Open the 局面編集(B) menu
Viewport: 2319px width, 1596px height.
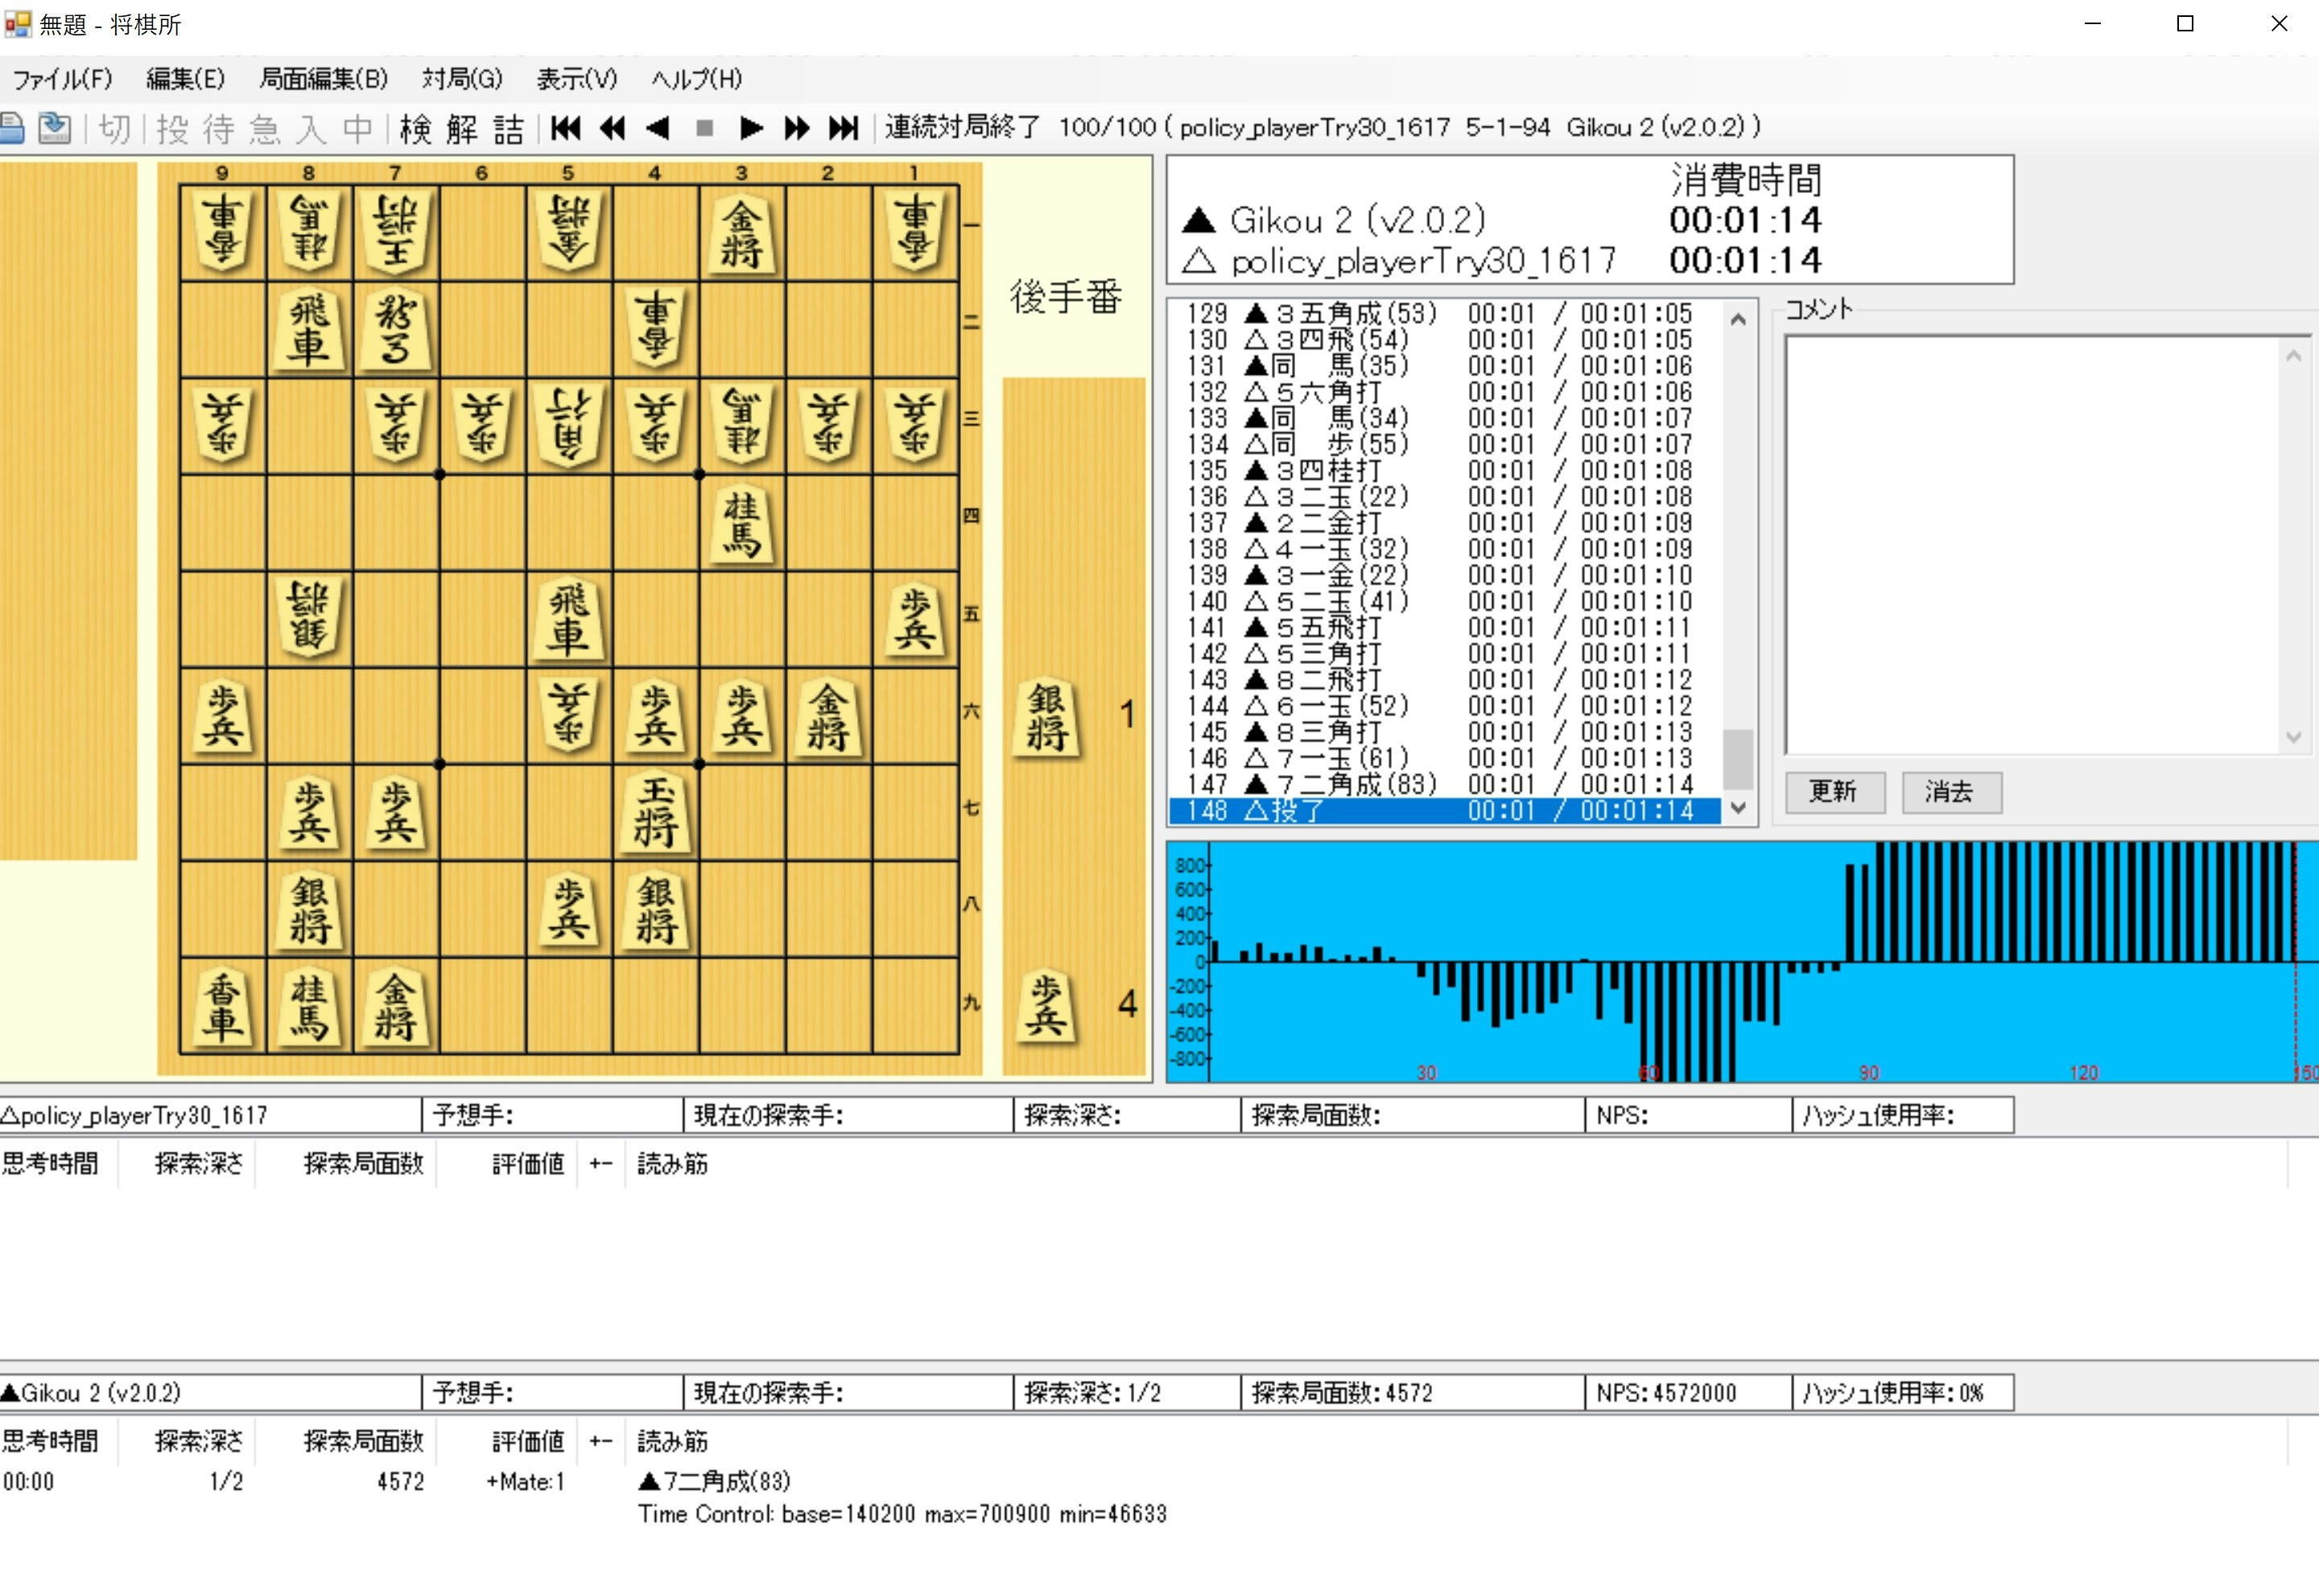point(323,79)
